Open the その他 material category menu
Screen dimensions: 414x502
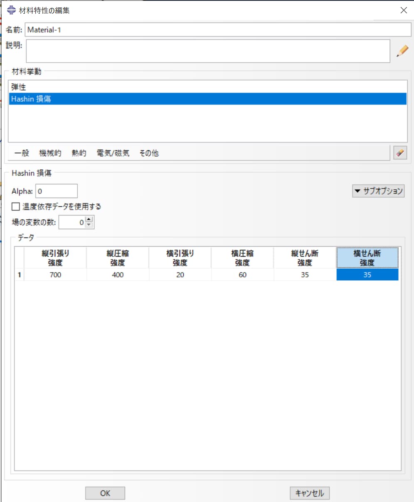[148, 153]
